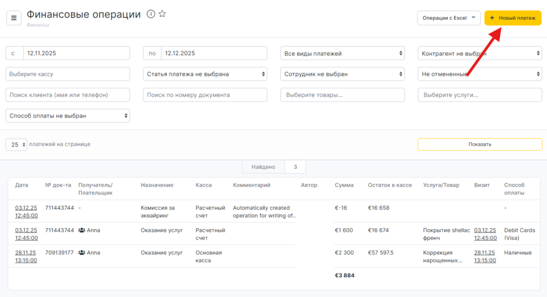The width and height of the screenshot is (547, 297).
Task: Focus the Поиск клиента search field
Action: click(x=68, y=95)
